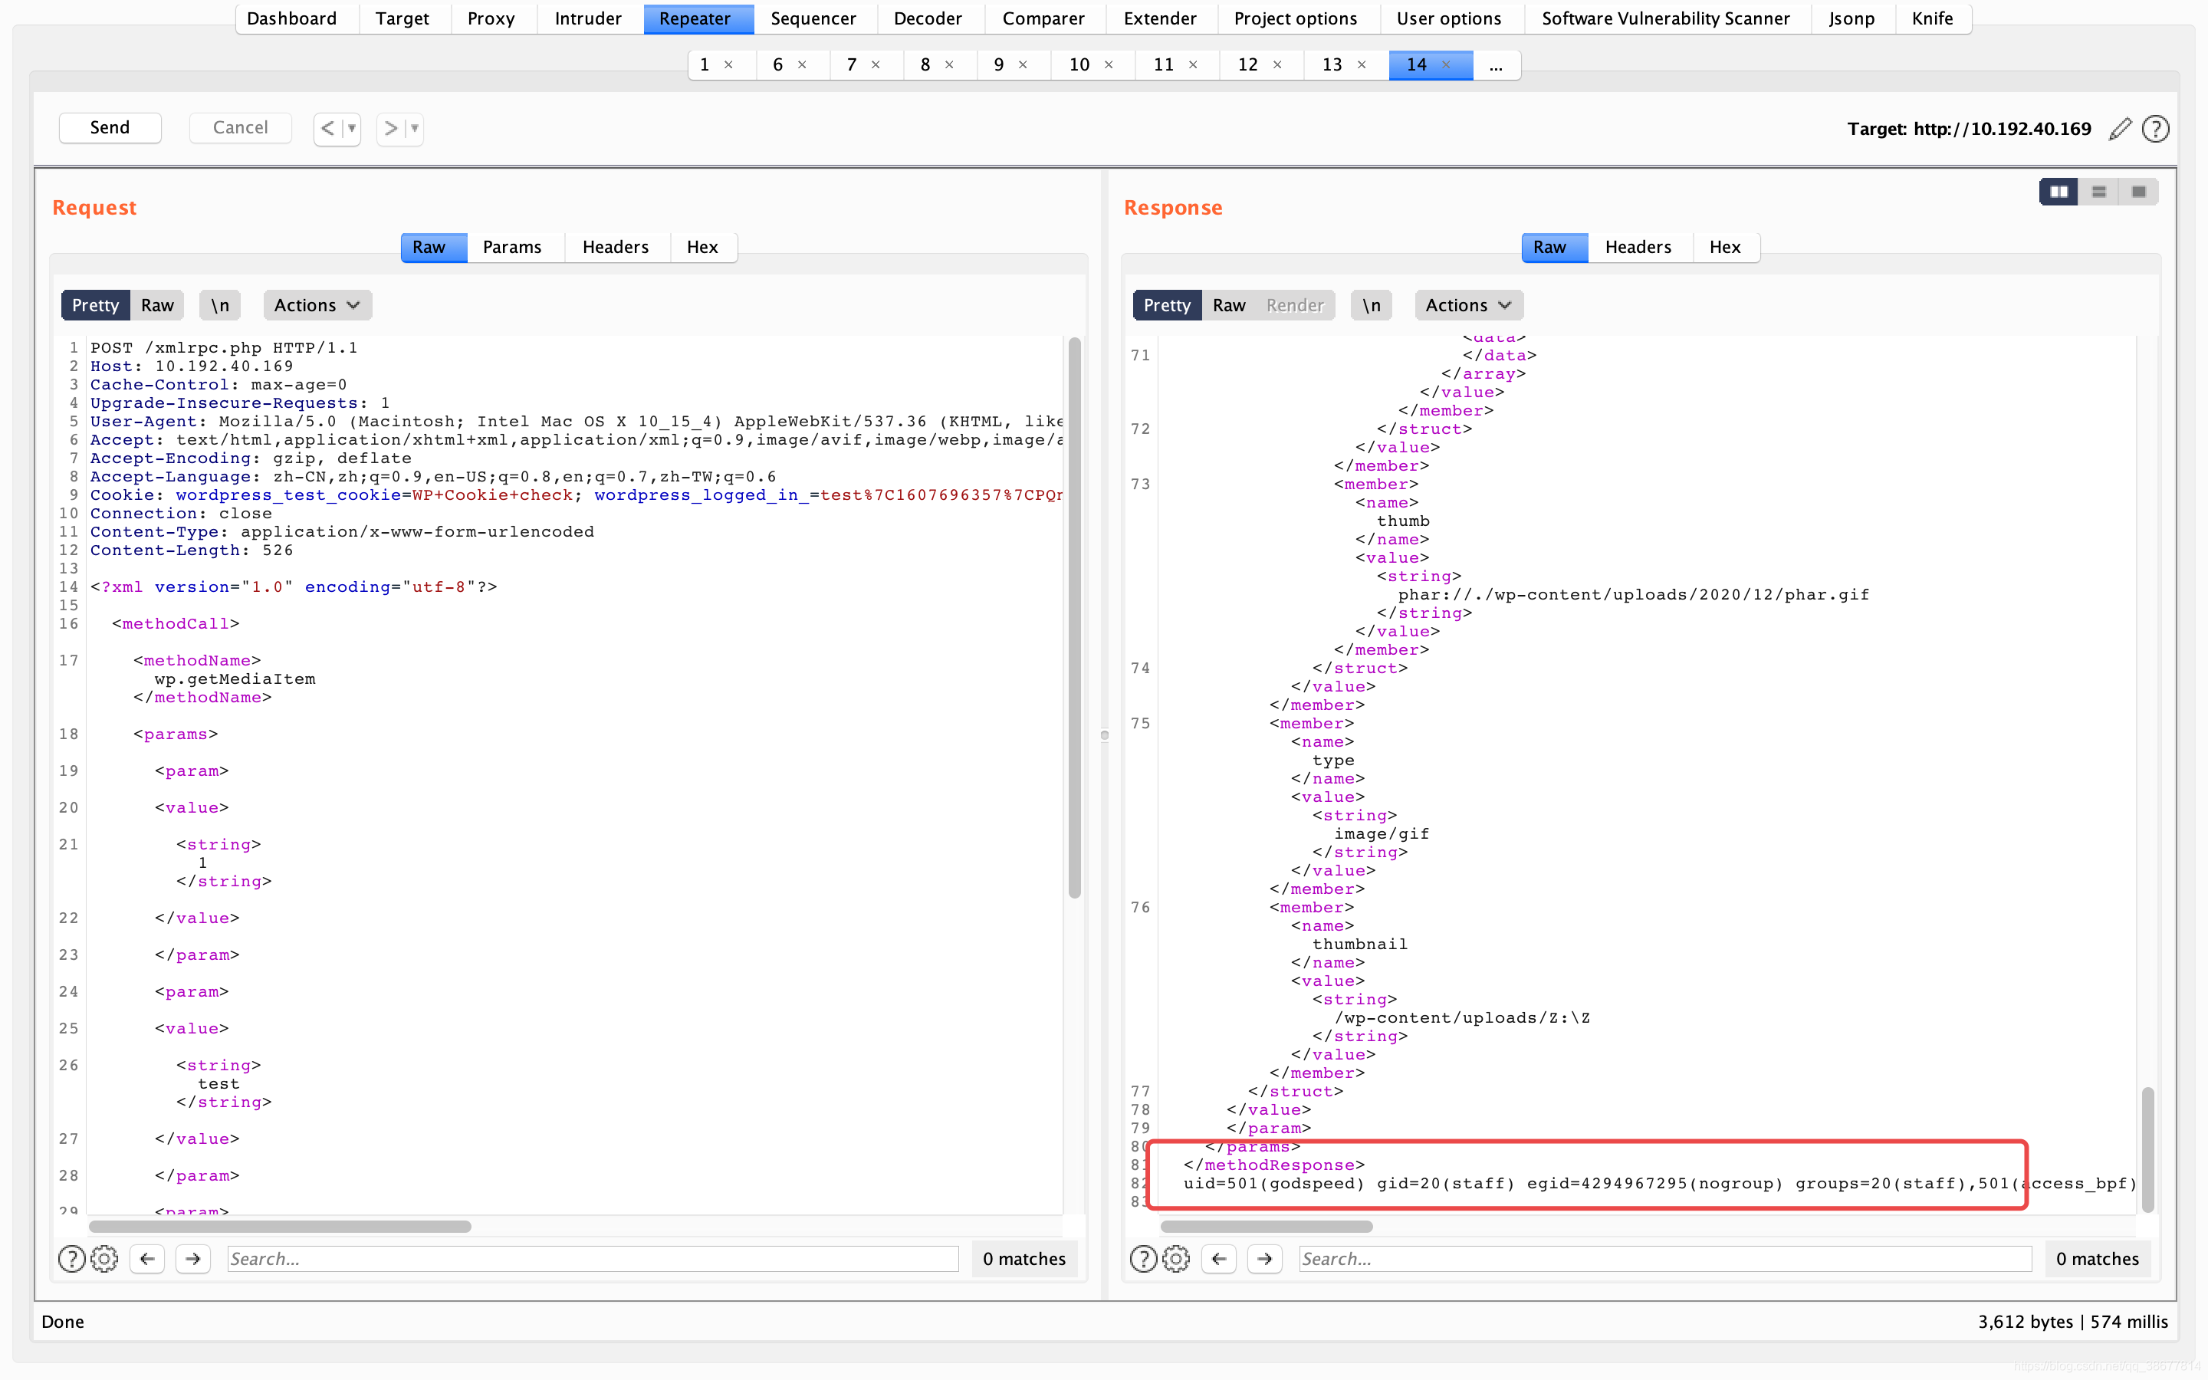Select the combined single-pane layout icon
Viewport: 2208px width, 1380px height.
(2137, 192)
